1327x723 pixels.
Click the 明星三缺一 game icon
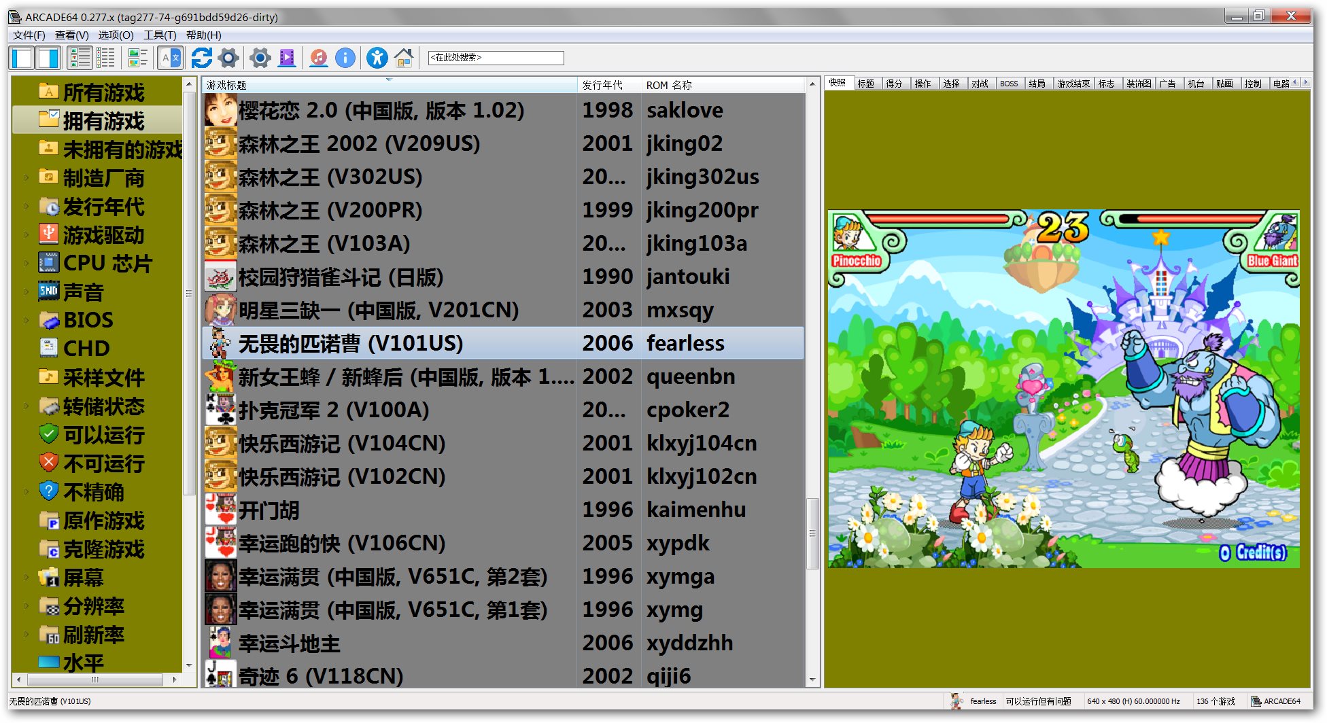point(220,310)
